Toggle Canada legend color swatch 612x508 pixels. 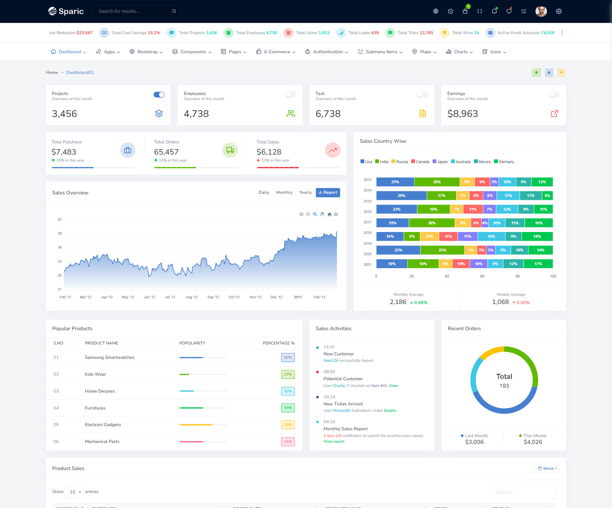click(413, 162)
